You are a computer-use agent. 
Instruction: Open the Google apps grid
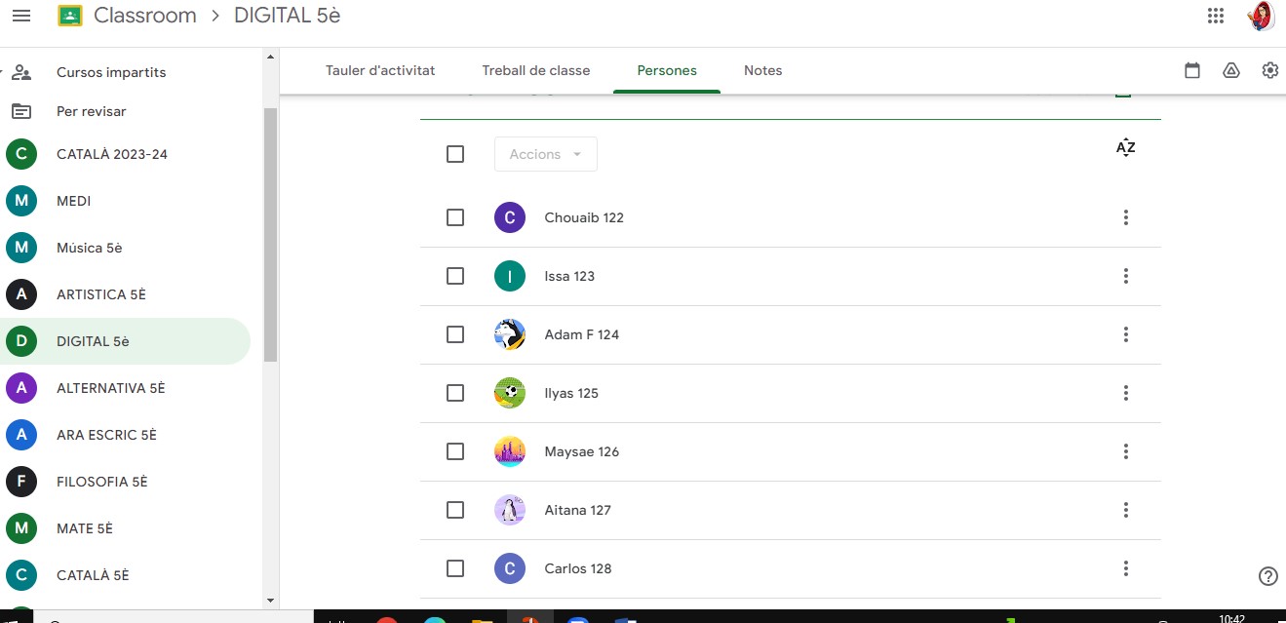click(1215, 15)
